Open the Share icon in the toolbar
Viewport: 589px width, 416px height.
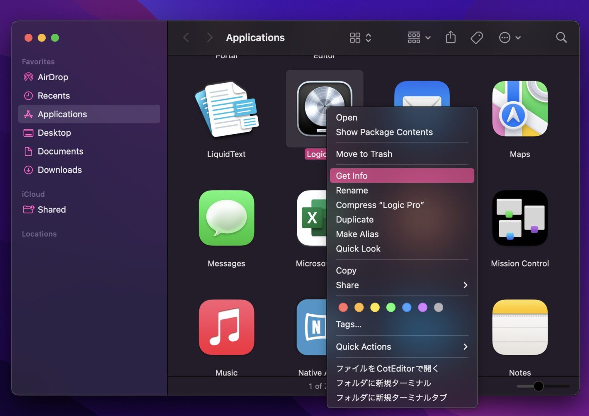pyautogui.click(x=450, y=37)
